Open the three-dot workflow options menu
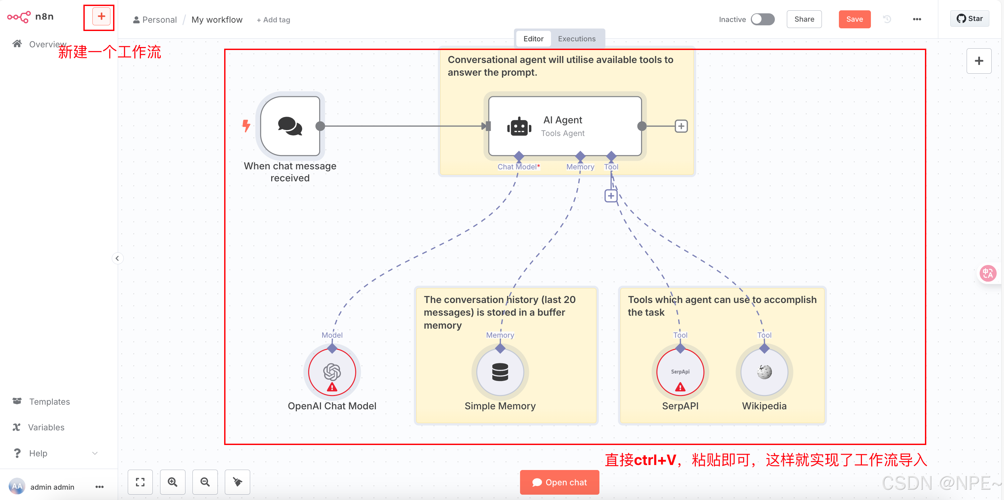 (917, 19)
